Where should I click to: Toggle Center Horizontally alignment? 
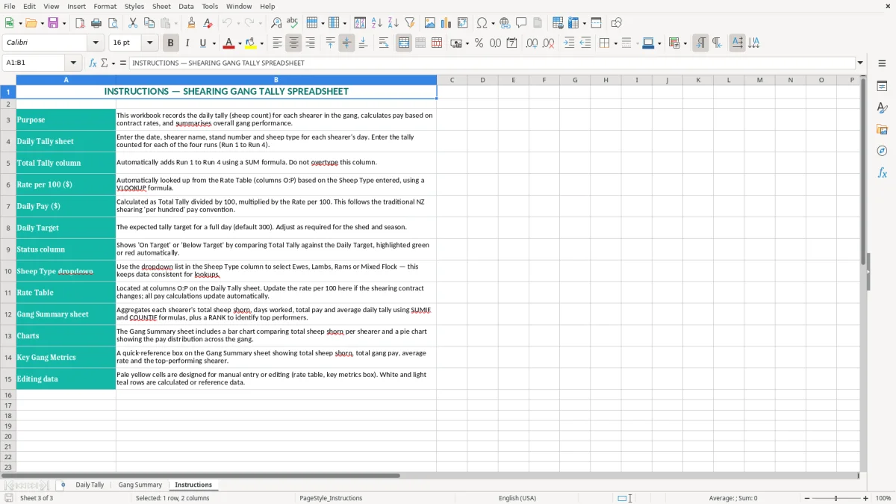(293, 43)
